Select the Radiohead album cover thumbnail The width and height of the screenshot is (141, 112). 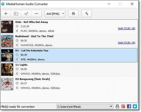pyautogui.click(x=7, y=41)
